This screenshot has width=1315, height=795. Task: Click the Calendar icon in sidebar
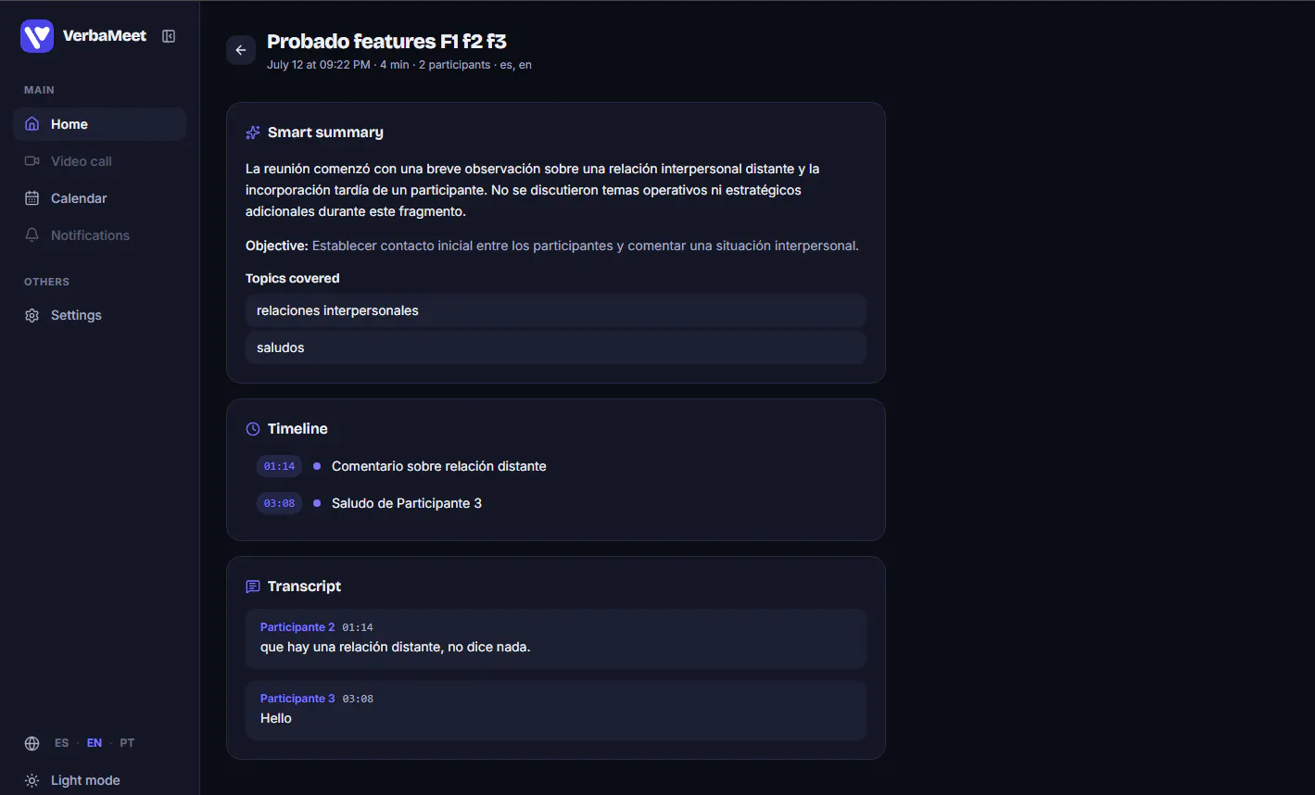click(x=32, y=198)
